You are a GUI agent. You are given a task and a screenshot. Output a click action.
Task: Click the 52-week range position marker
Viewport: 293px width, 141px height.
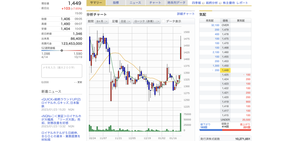coord(62,50)
